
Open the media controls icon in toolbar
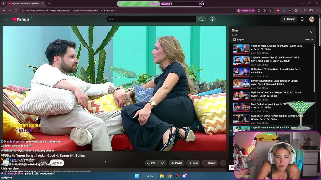[305, 10]
